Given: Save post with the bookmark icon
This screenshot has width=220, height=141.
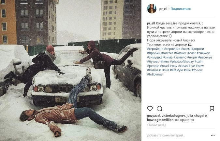Looking at the screenshot, I should (212, 109).
